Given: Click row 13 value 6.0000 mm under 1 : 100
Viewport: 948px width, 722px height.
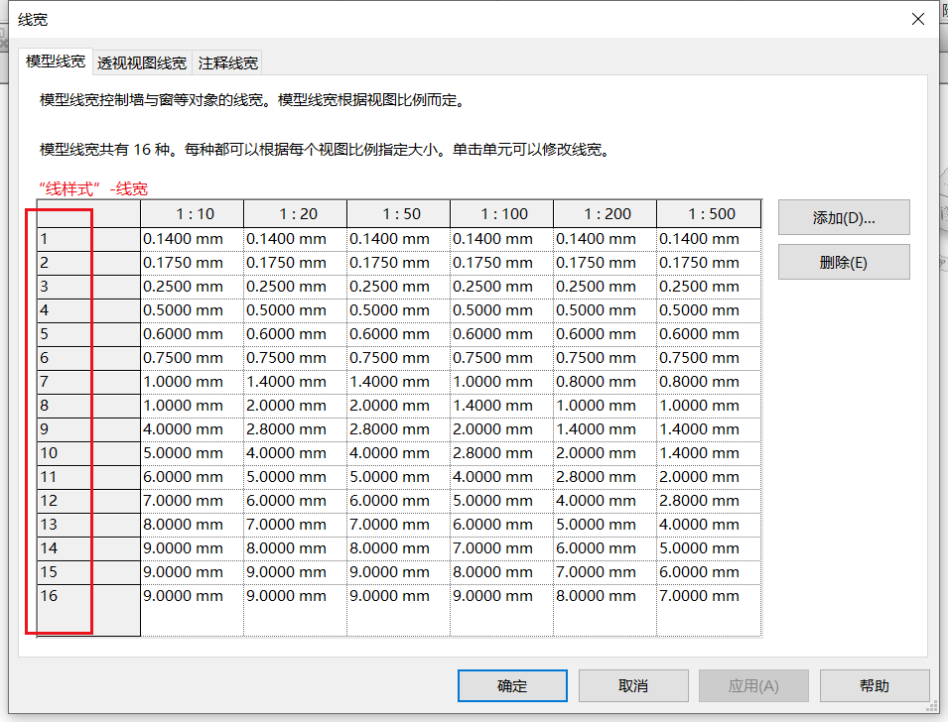Looking at the screenshot, I should (502, 525).
